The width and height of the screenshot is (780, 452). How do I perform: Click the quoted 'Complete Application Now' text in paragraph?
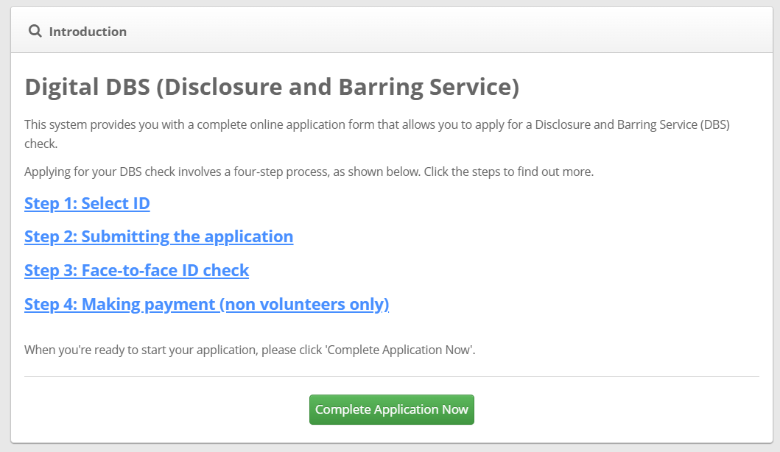tap(398, 350)
